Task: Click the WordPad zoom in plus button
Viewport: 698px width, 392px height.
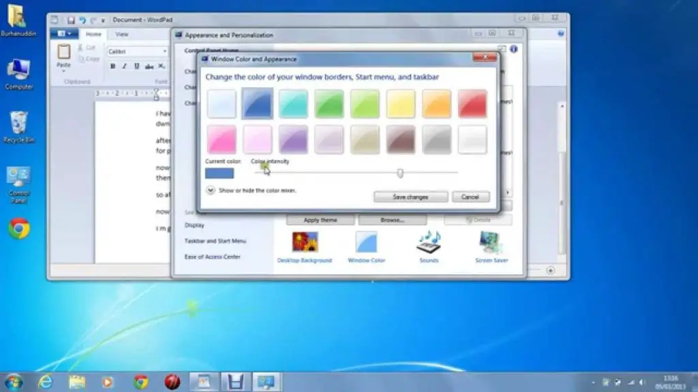Action: click(551, 270)
